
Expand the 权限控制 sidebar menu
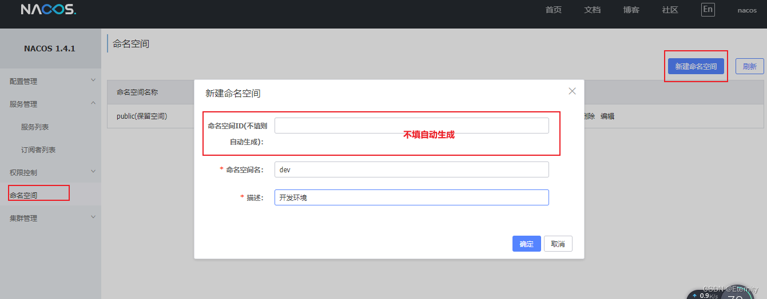click(x=50, y=172)
